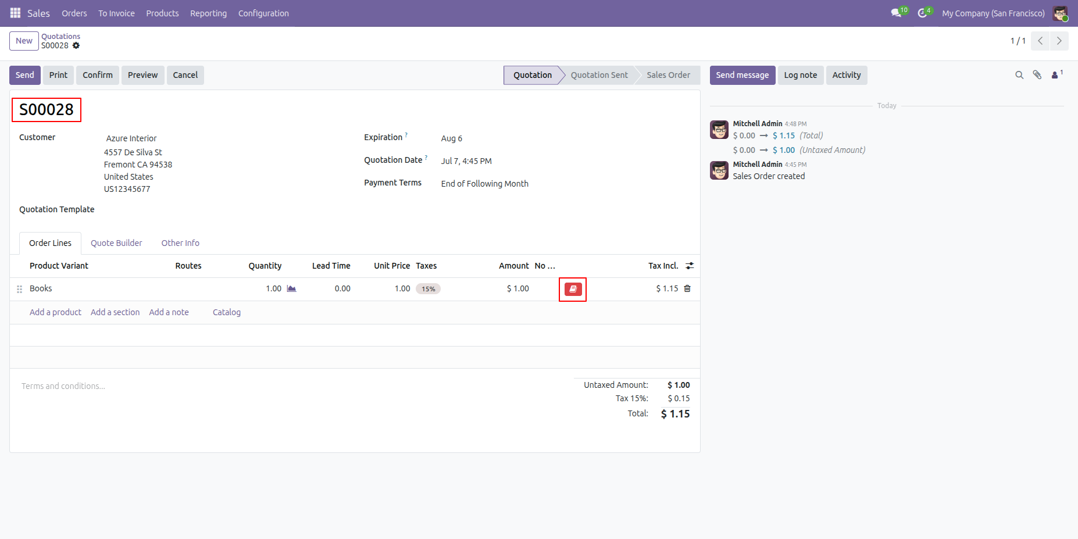Click Add a section link
Screen dimensions: 1078x539
[x=115, y=312]
